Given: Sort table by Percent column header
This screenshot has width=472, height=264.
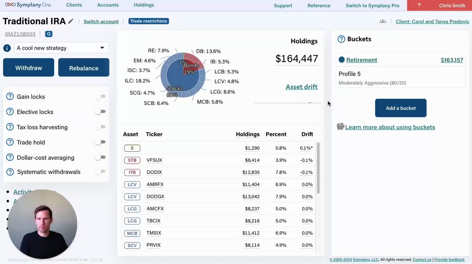Looking at the screenshot, I should 276,135.
